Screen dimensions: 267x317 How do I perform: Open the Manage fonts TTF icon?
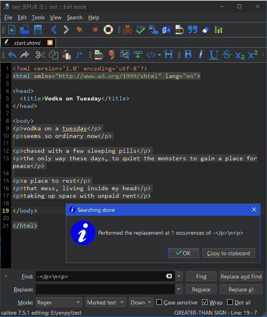point(179,30)
